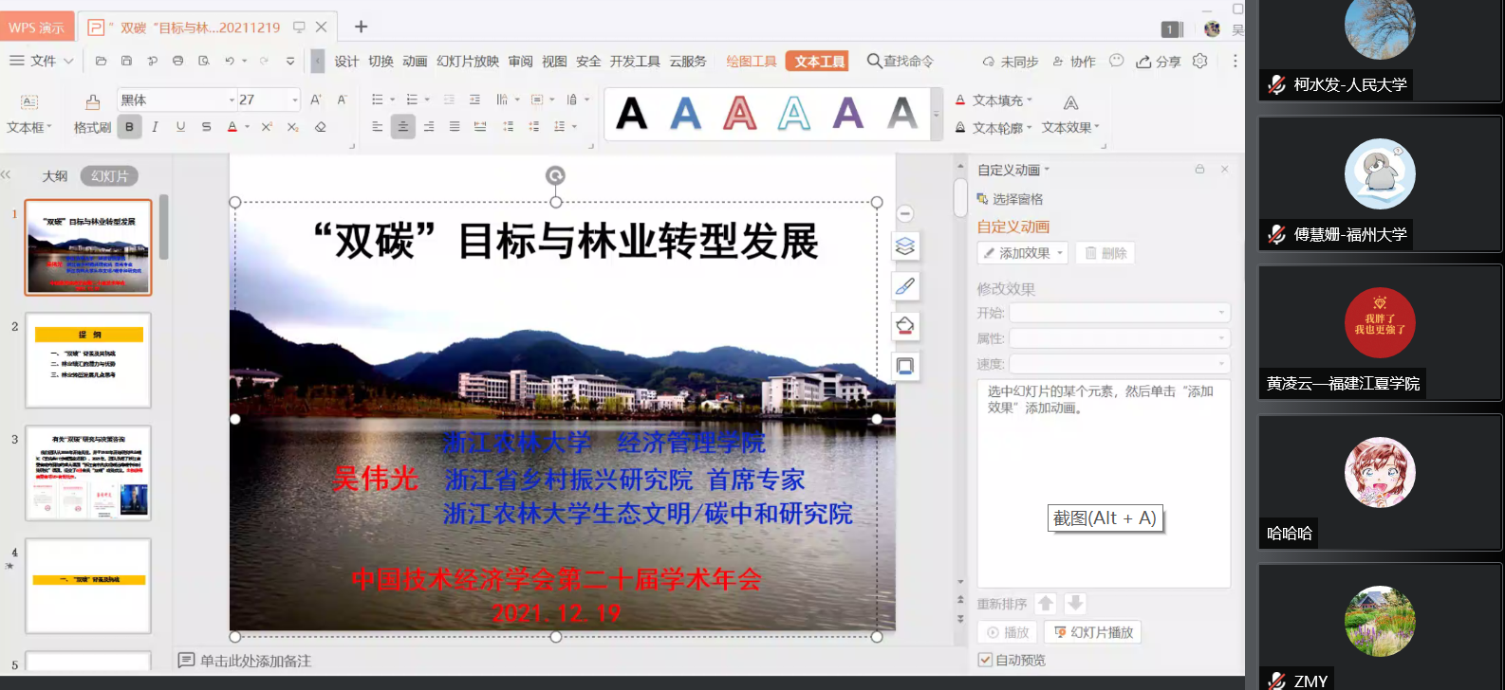The height and width of the screenshot is (690, 1505).
Task: Expand the 添加效果 dropdown
Action: (1023, 253)
